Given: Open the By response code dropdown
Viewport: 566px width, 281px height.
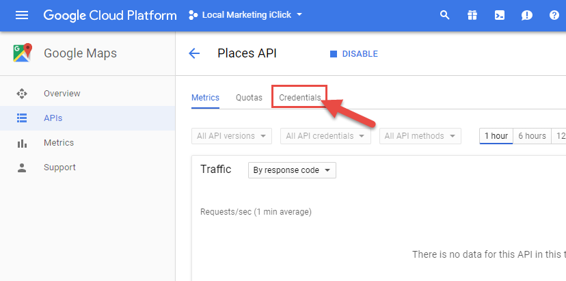Looking at the screenshot, I should (292, 170).
